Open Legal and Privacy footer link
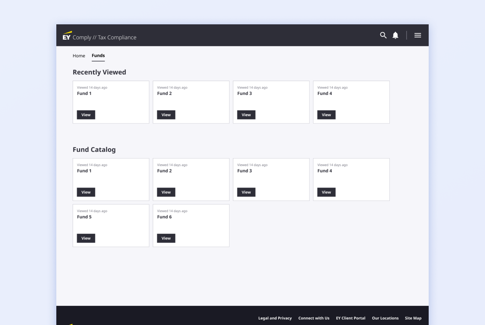The image size is (485, 325). [x=275, y=318]
